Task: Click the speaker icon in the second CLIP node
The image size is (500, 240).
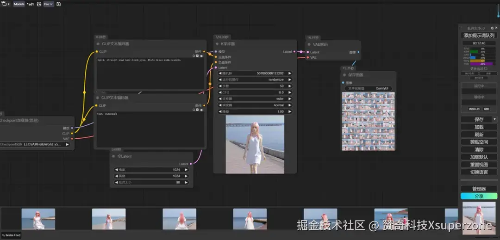Action: pos(202,110)
